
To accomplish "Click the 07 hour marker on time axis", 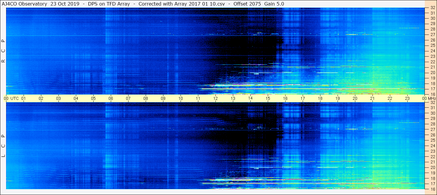I will pos(128,98).
